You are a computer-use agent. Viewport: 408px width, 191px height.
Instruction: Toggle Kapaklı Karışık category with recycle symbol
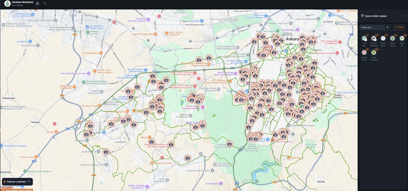tap(392, 39)
